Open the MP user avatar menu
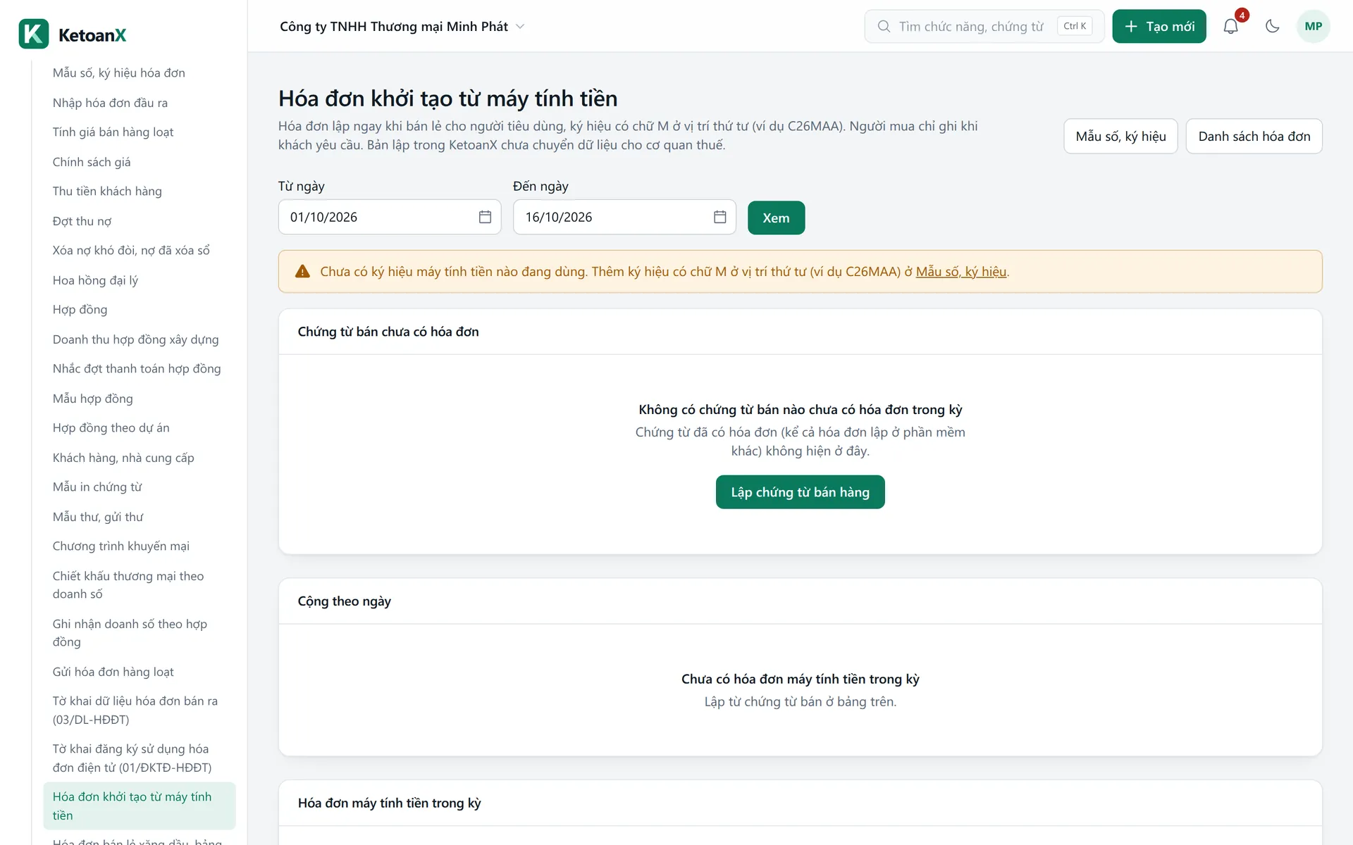 point(1313,27)
